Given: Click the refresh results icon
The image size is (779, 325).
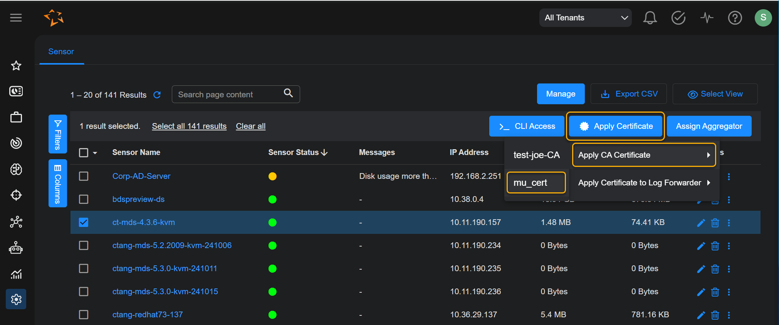Looking at the screenshot, I should [x=157, y=95].
